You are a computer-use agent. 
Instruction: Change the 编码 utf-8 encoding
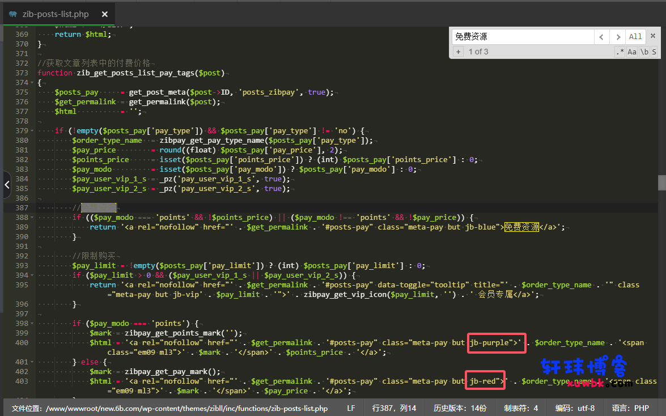(575, 409)
